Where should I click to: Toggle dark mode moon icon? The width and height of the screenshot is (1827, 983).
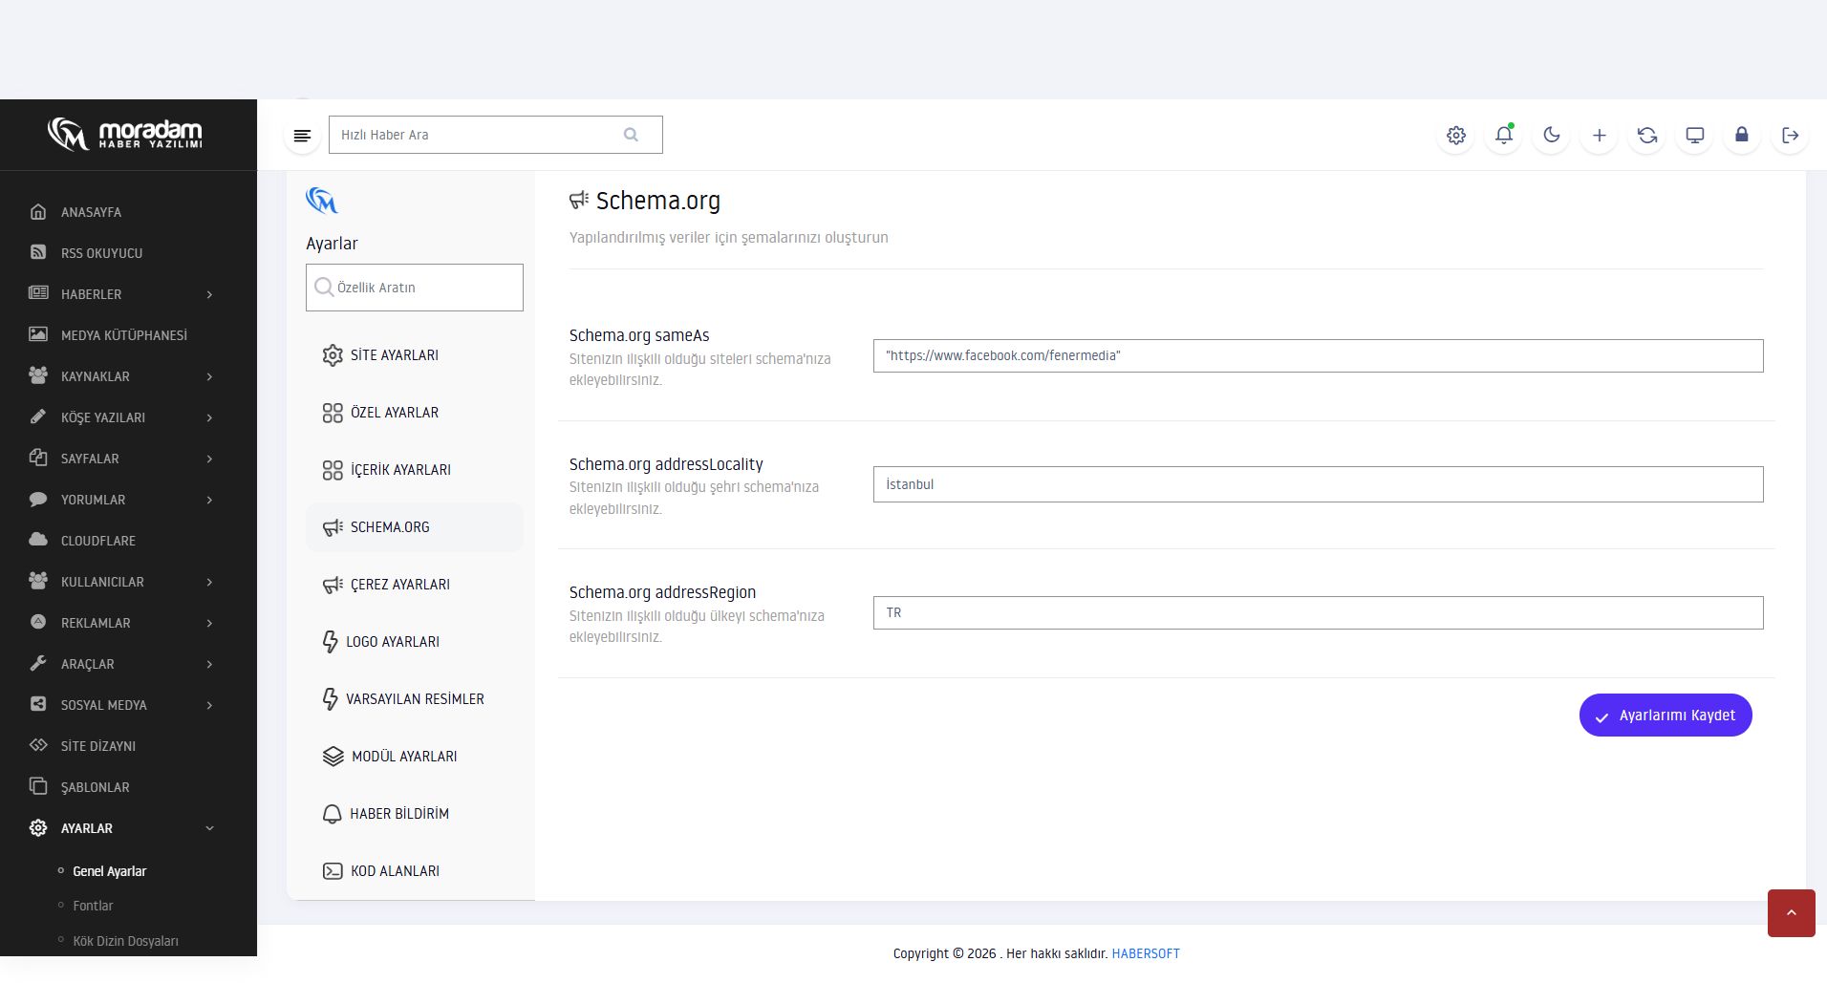click(1551, 136)
